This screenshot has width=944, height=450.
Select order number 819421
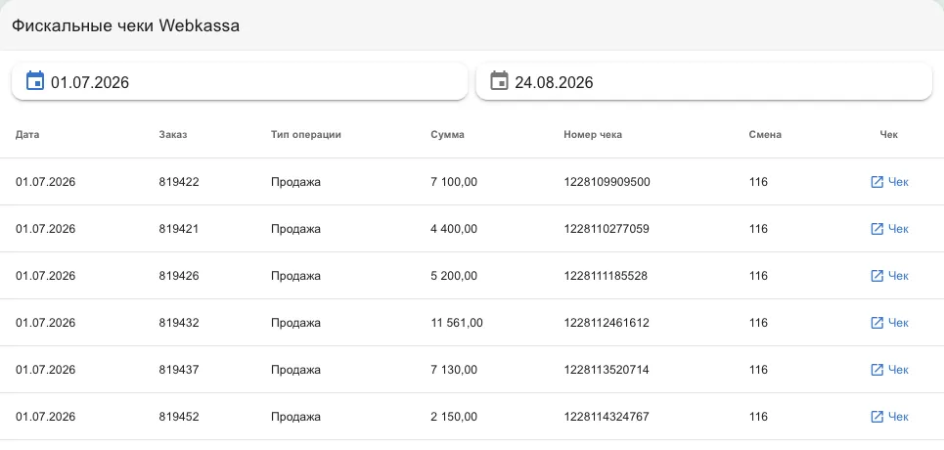coord(179,229)
